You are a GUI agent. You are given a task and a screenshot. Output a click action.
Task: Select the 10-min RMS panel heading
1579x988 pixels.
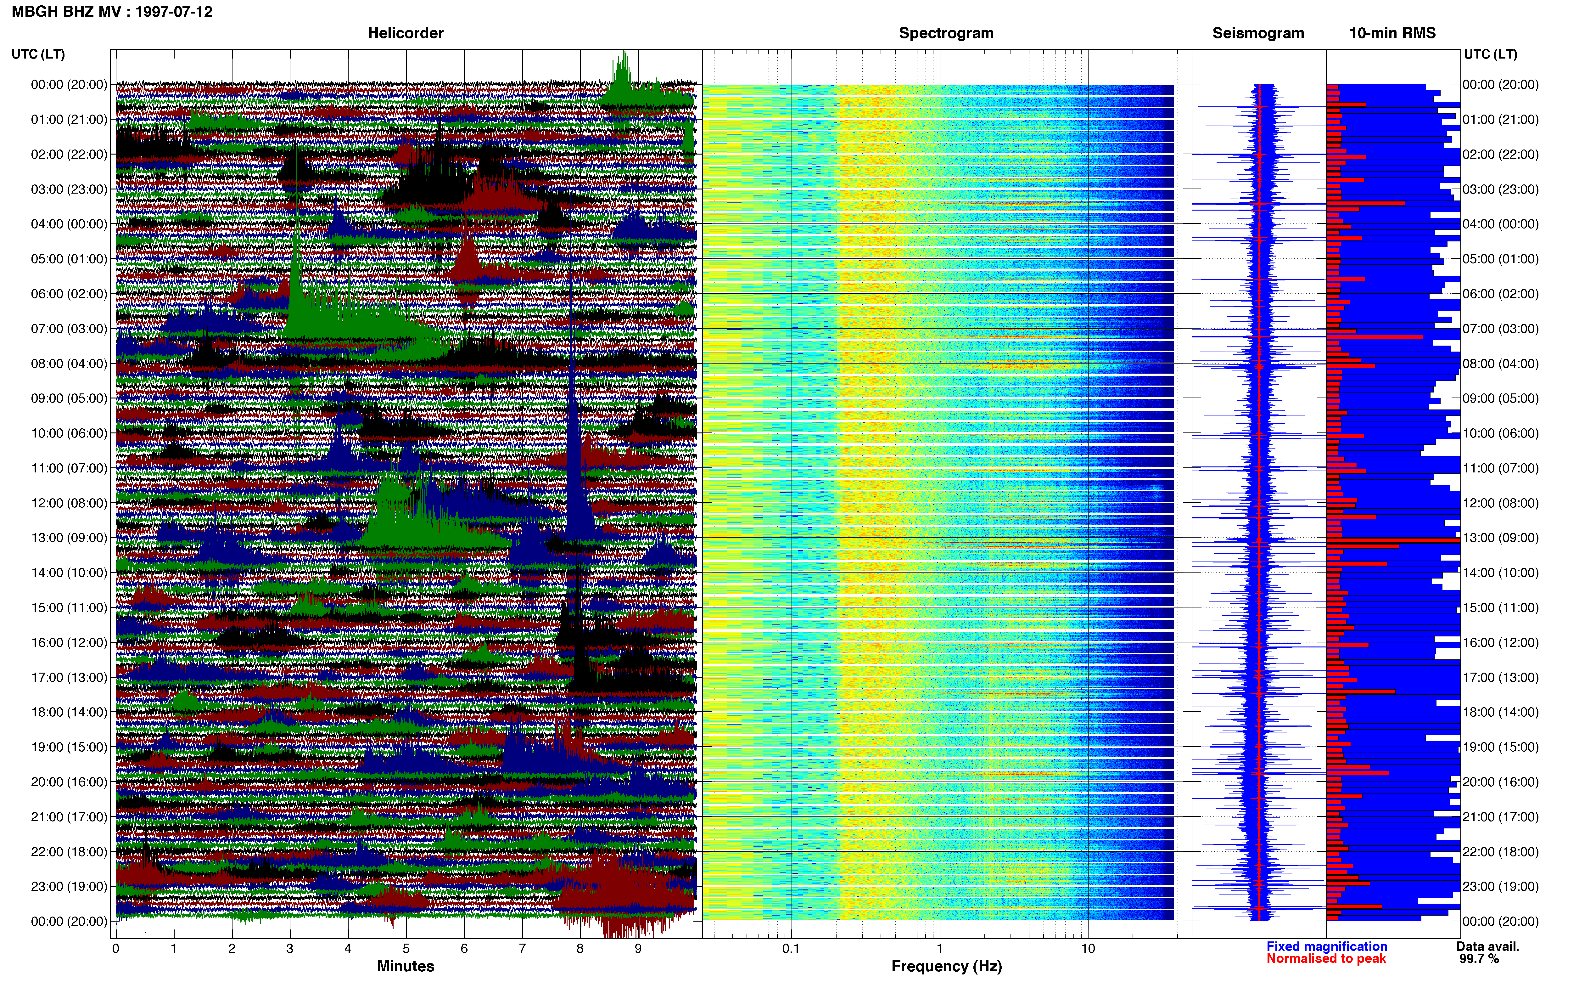(1392, 33)
